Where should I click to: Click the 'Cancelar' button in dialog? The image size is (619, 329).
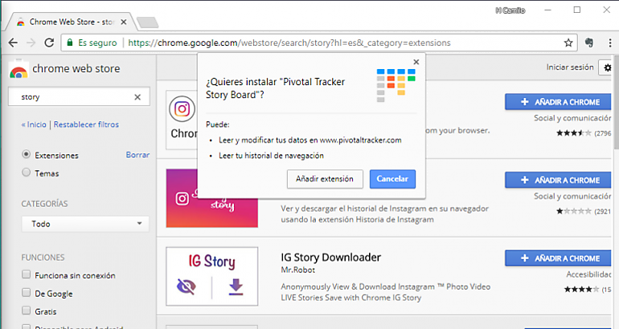tap(392, 179)
